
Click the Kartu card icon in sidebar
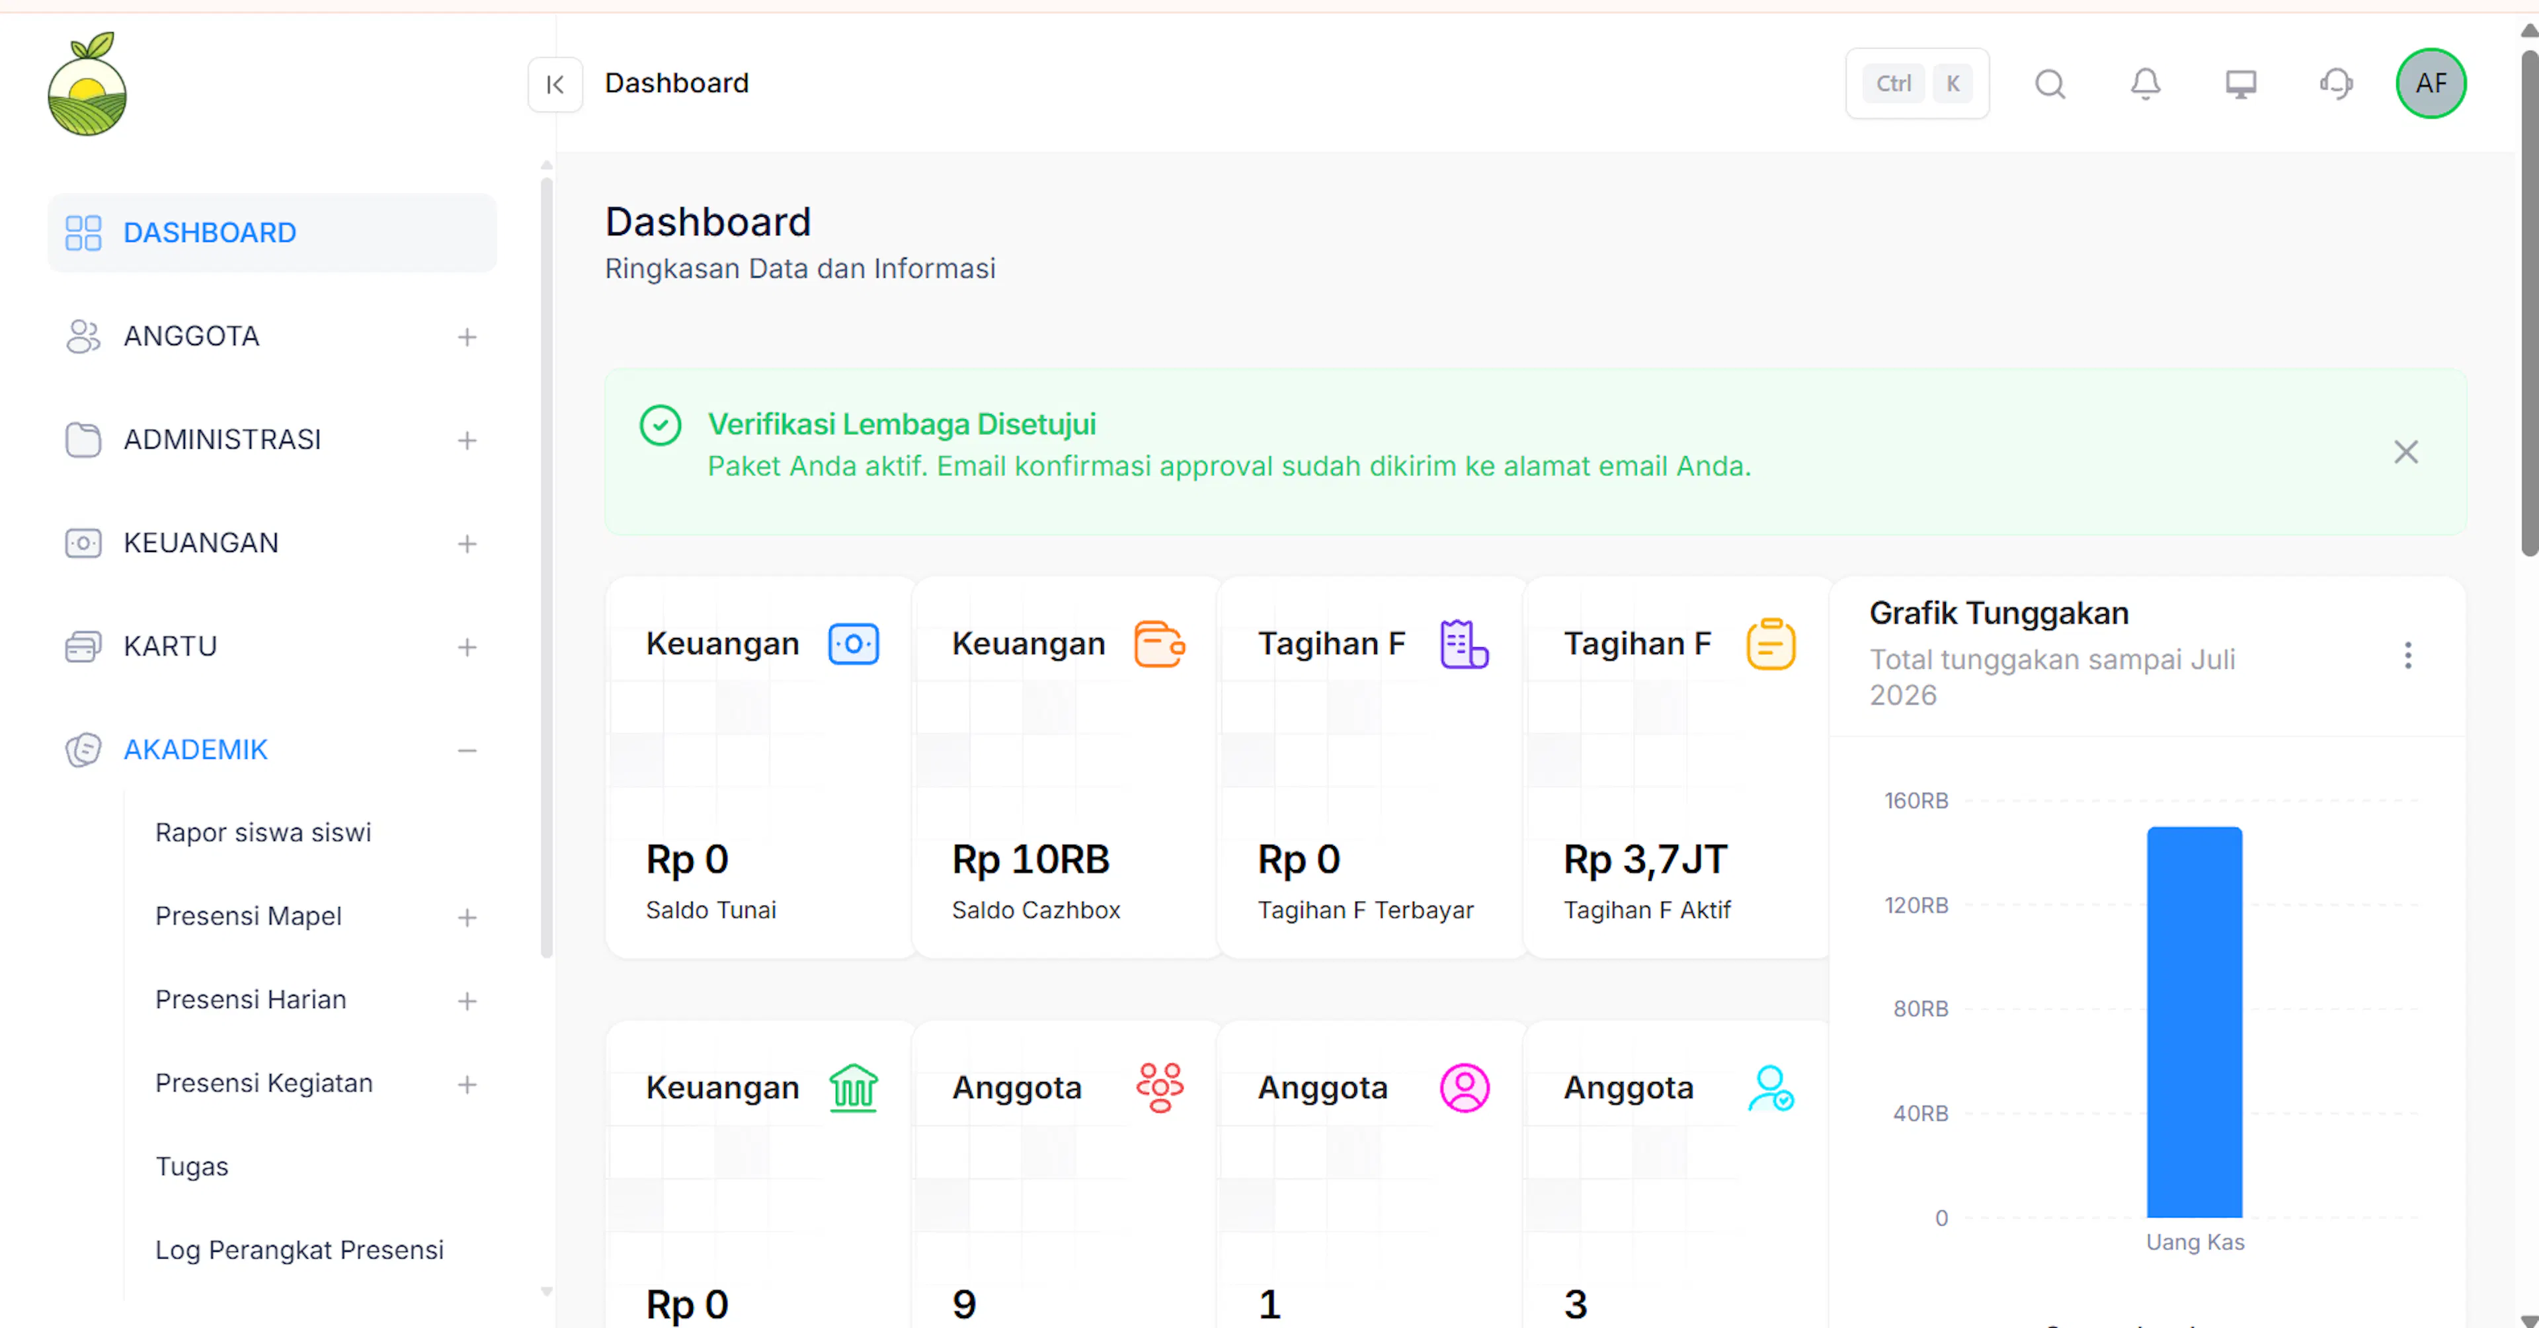coord(83,646)
